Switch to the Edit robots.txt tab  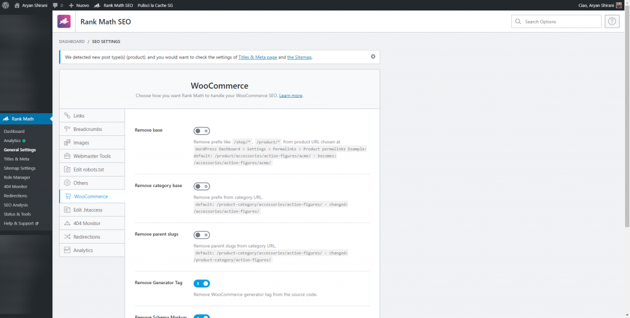pyautogui.click(x=89, y=169)
